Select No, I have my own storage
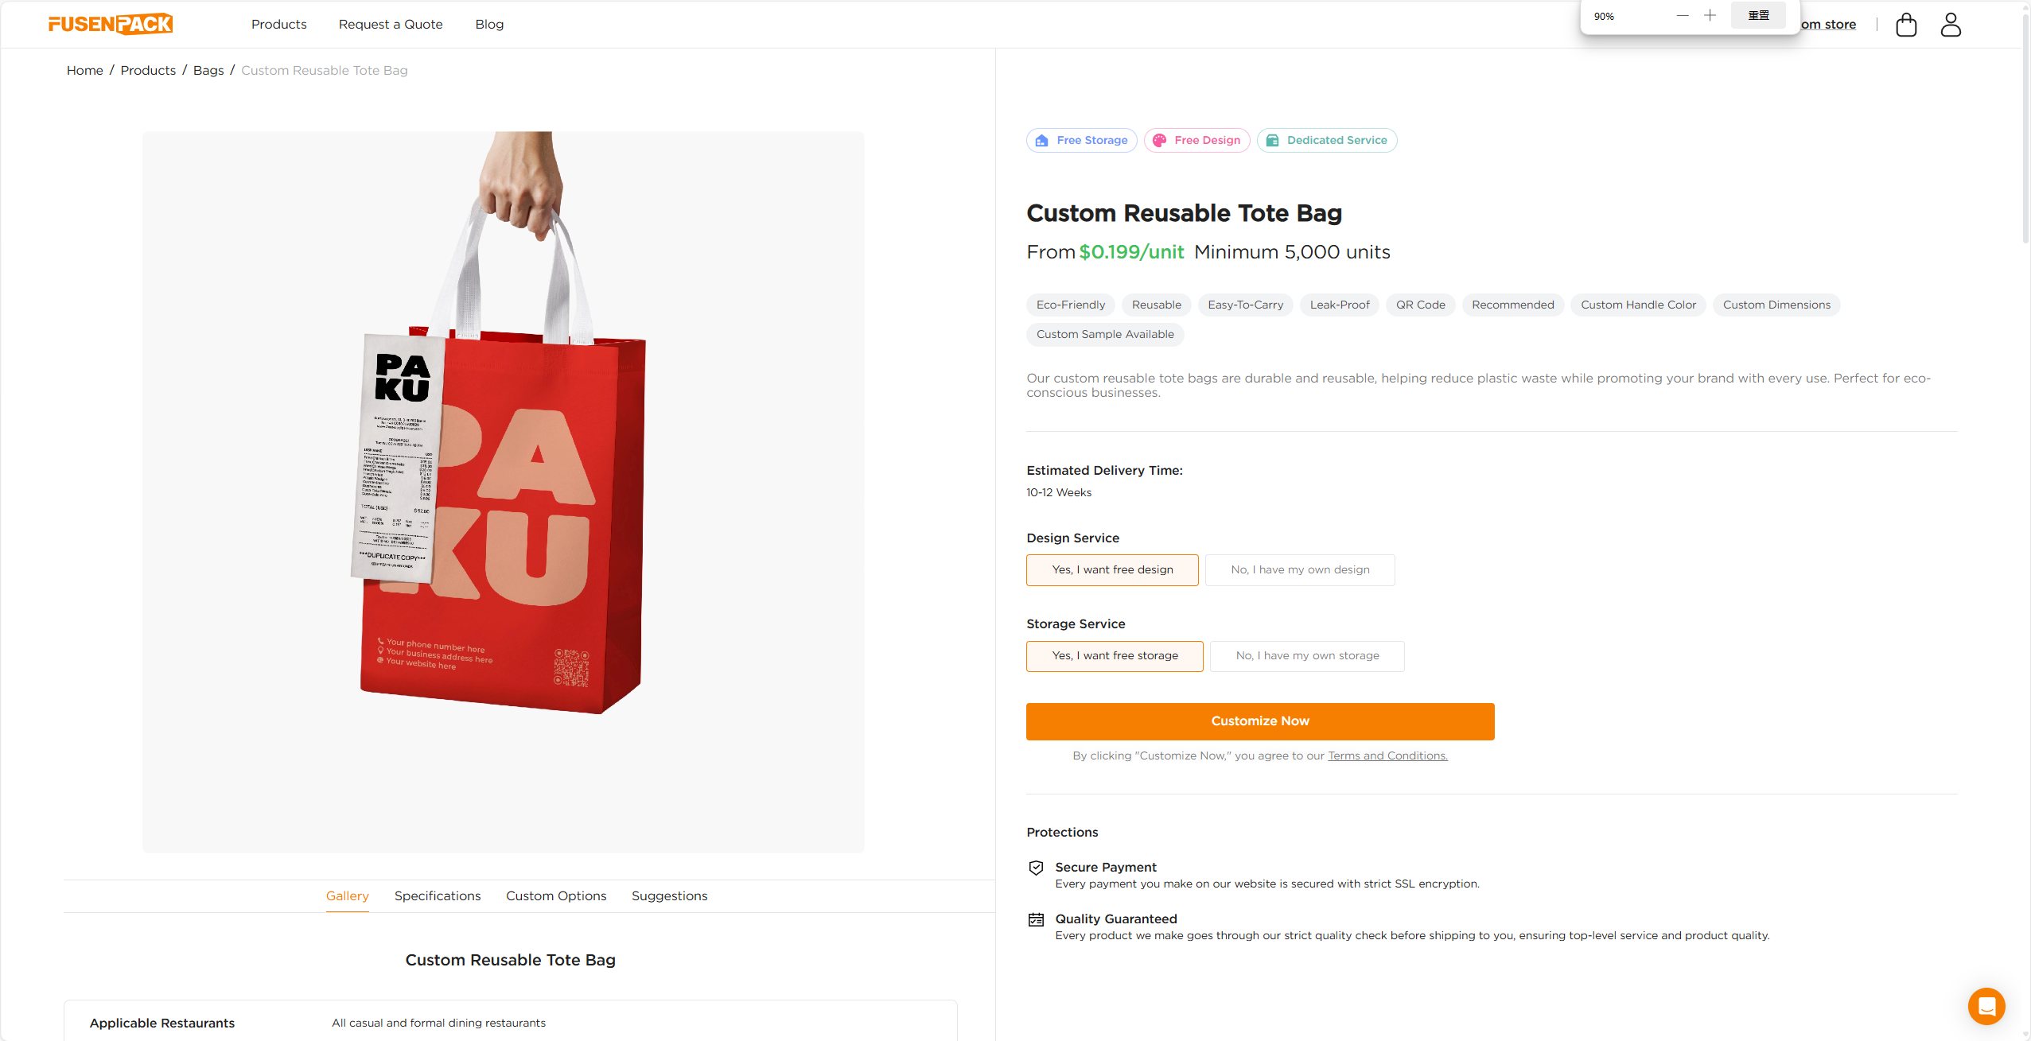This screenshot has width=2031, height=1041. (x=1306, y=655)
